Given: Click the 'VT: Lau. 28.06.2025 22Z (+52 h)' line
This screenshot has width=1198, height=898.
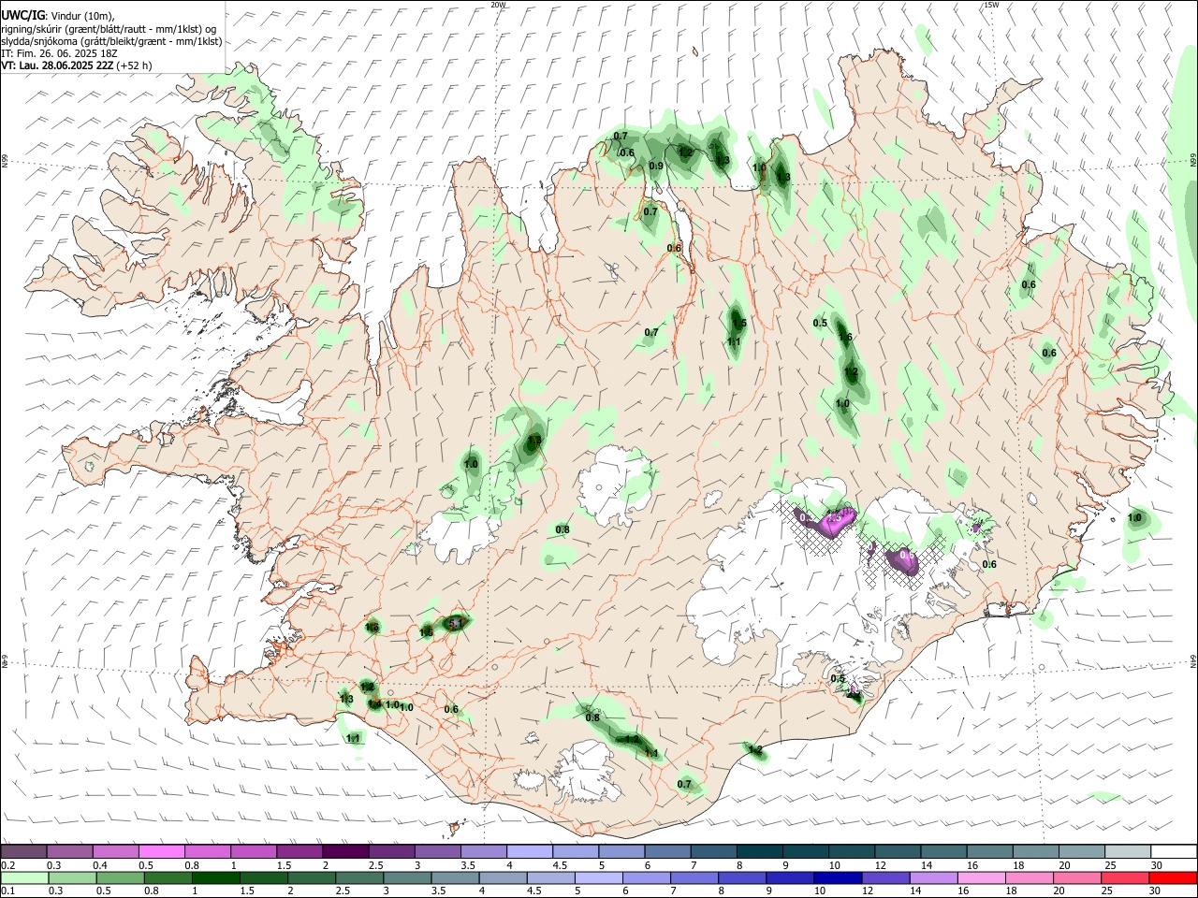Looking at the screenshot, I should click(x=76, y=65).
